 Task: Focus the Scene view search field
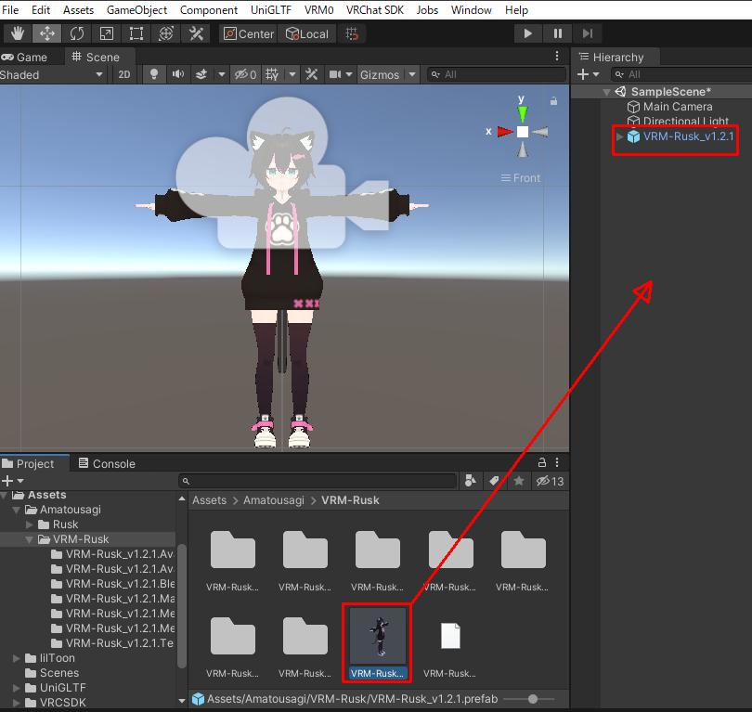point(496,75)
